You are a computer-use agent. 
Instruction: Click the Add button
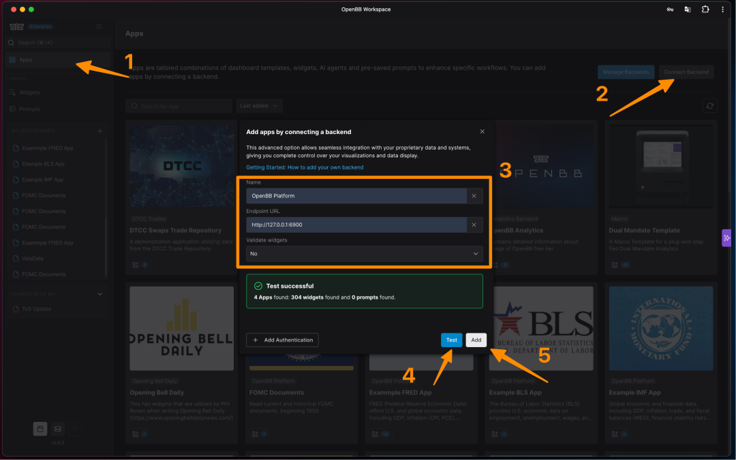pos(476,340)
